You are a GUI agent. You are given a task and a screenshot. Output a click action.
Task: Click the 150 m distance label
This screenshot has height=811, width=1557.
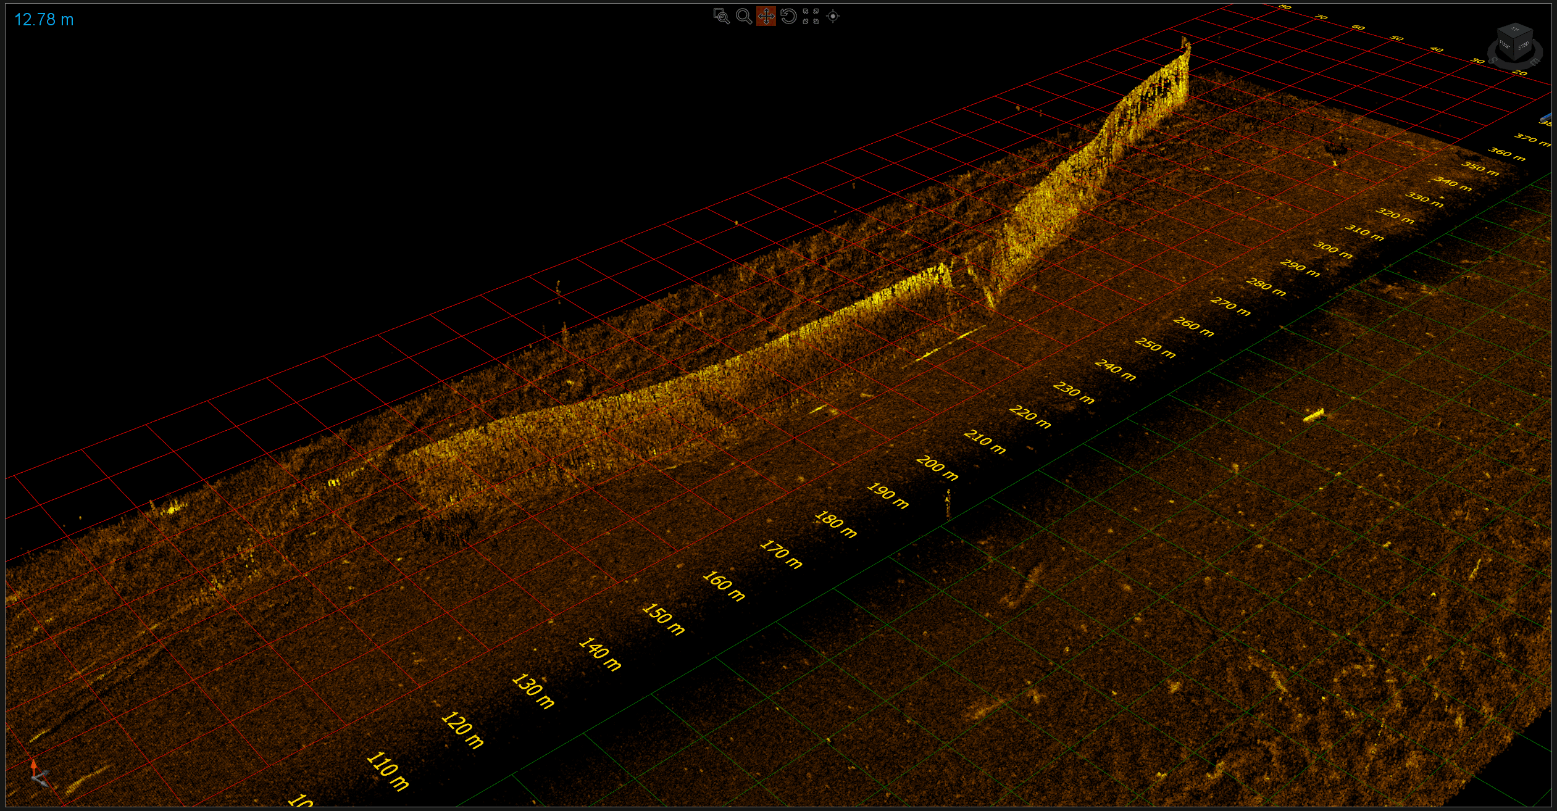pos(664,619)
